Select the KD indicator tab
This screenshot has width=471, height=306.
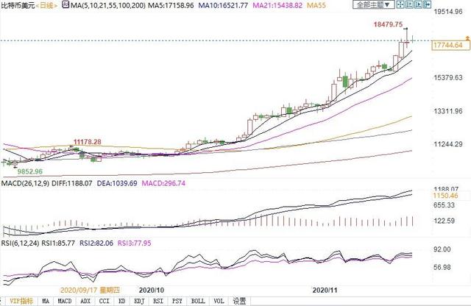point(121,301)
